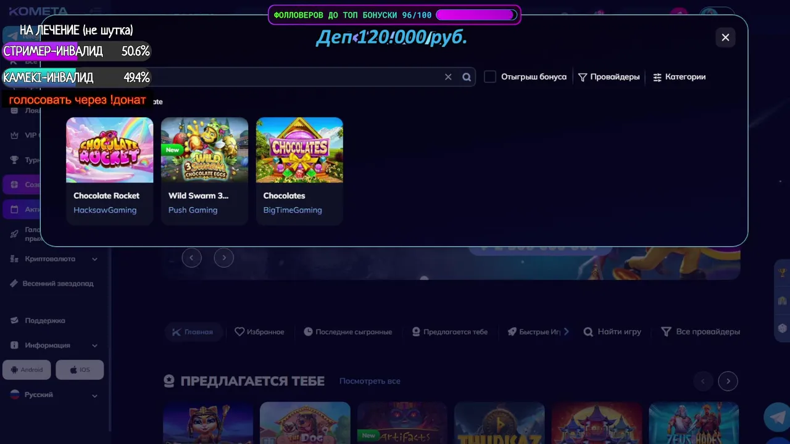The image size is (790, 444).
Task: Clear the search field text
Action: tap(448, 77)
